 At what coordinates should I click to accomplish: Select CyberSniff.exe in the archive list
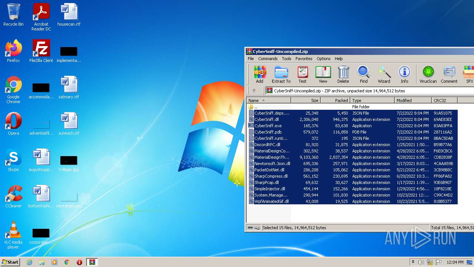click(353, 126)
